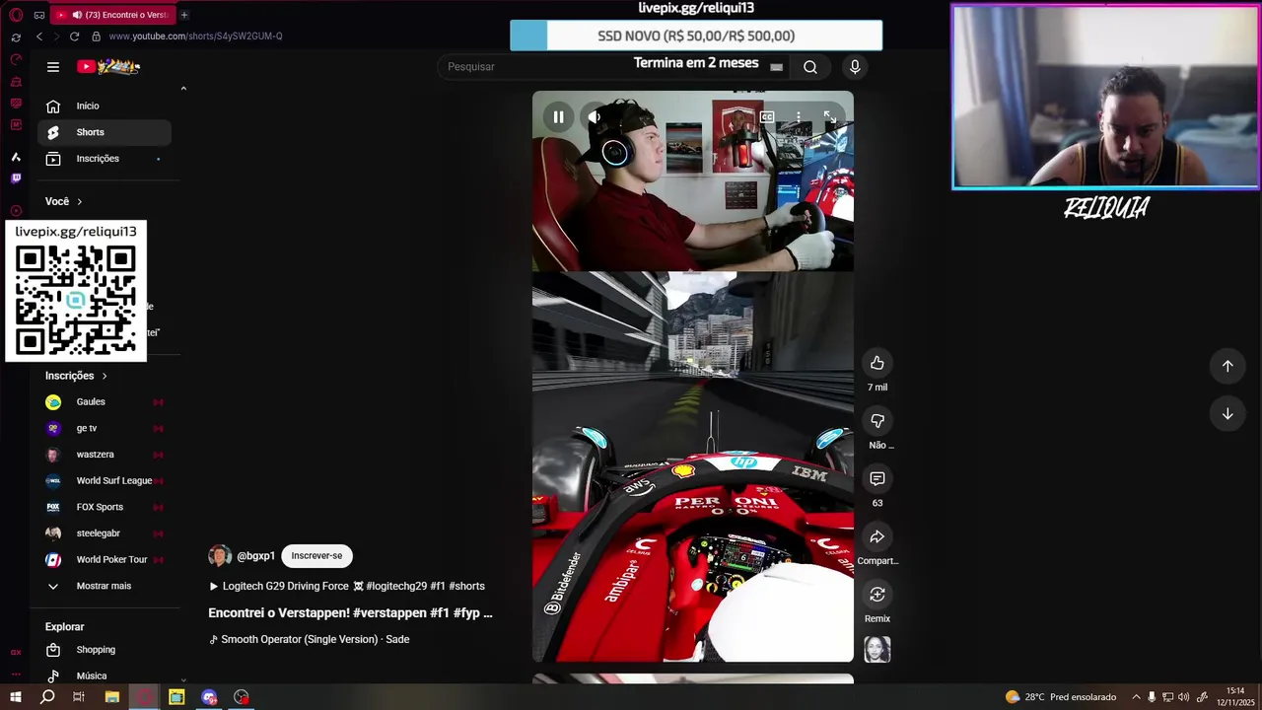Open the Opera main menu logo
The height and width of the screenshot is (710, 1262).
pos(16,15)
